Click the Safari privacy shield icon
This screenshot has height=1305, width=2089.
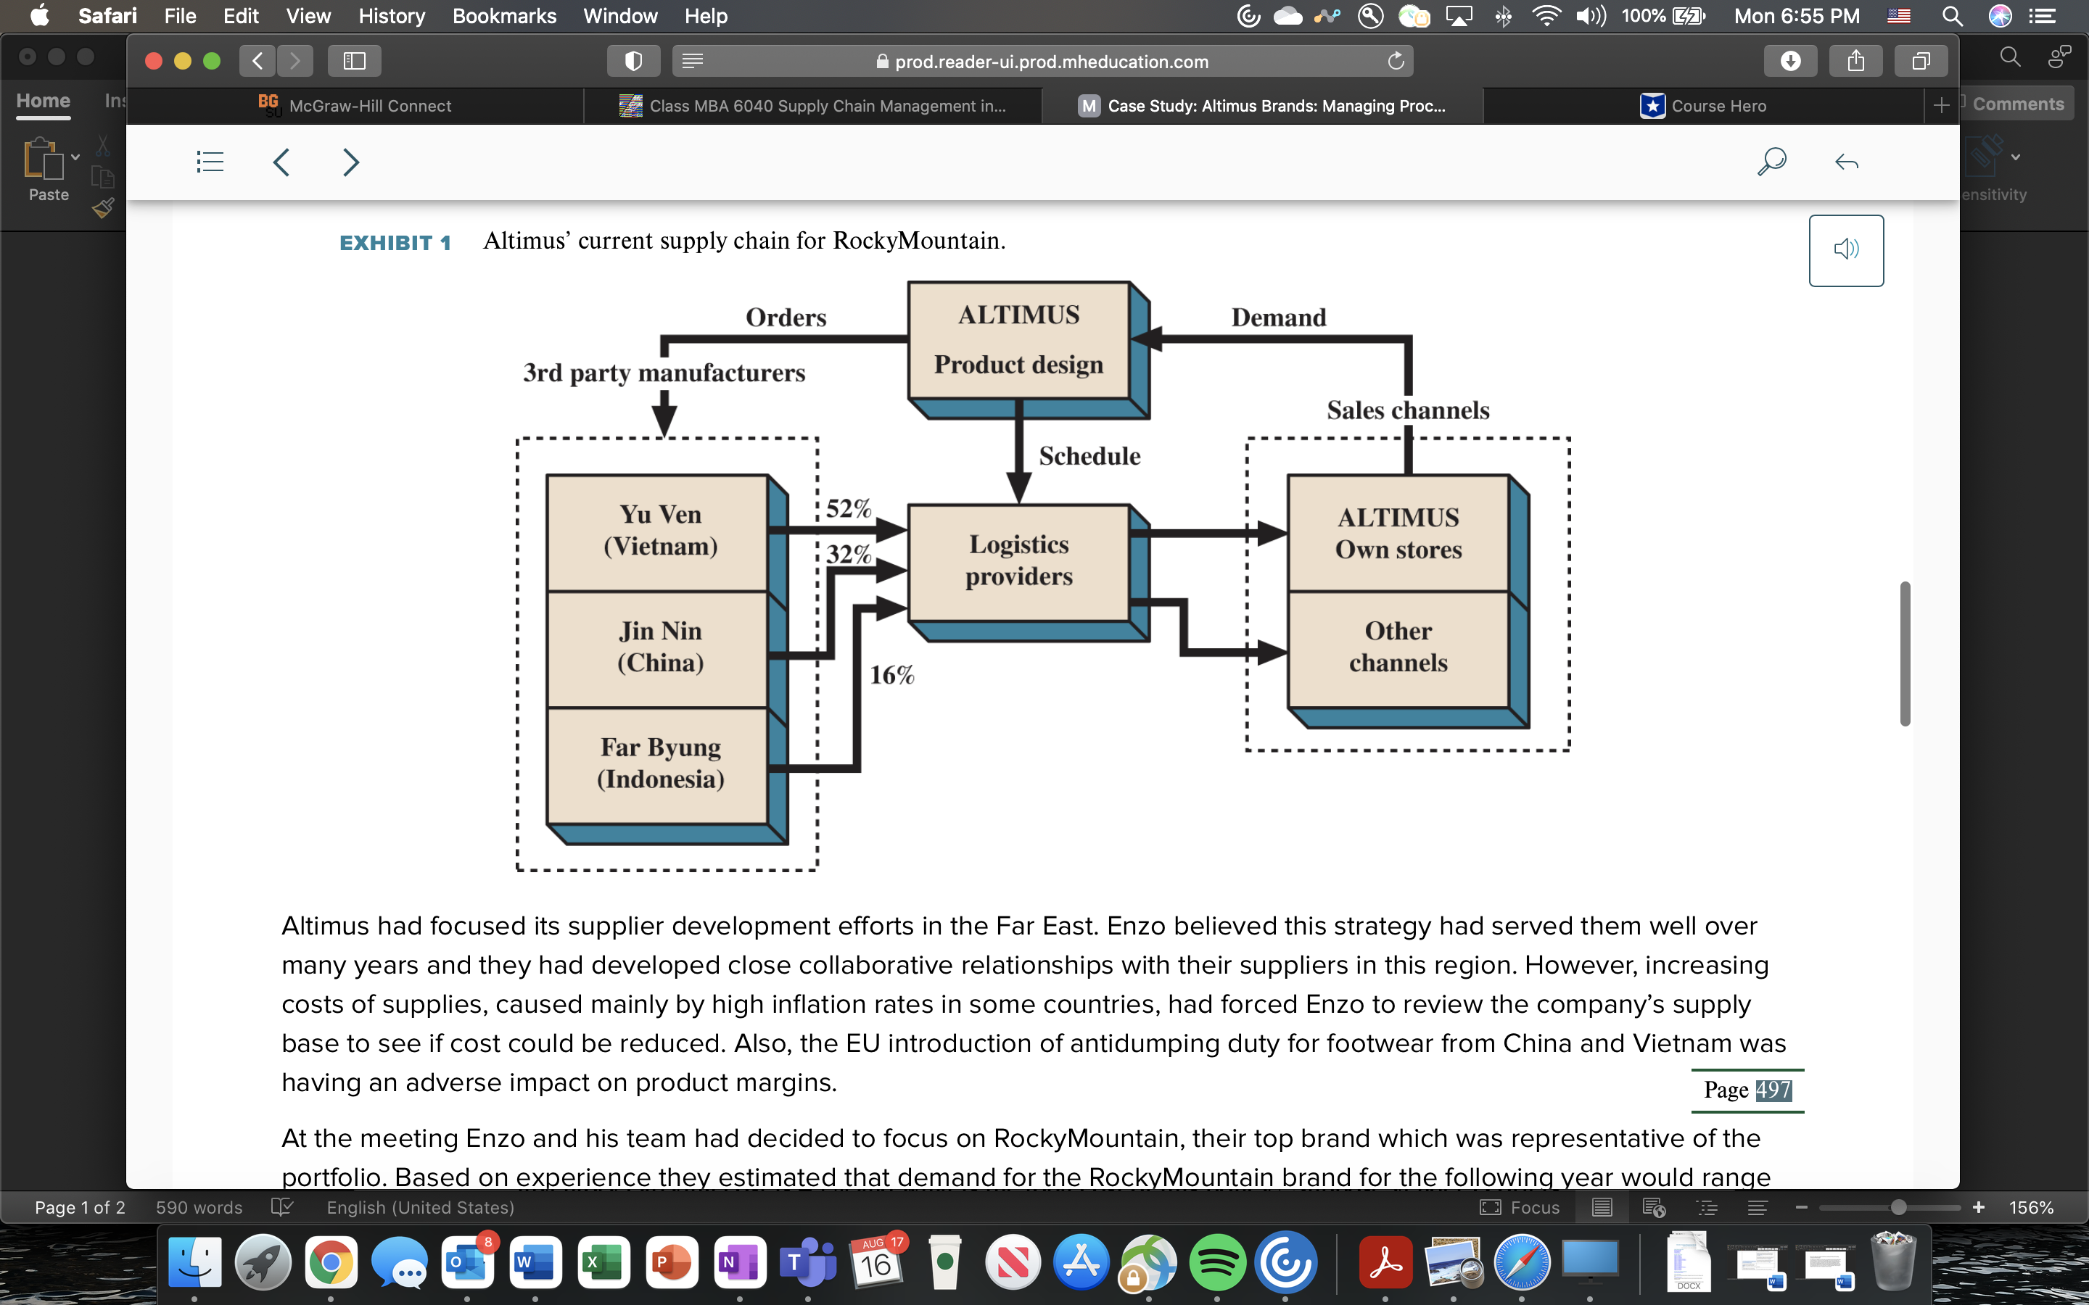click(634, 60)
